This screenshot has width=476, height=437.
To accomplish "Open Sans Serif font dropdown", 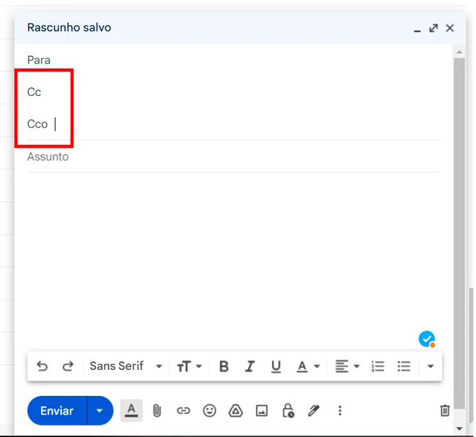I will (x=125, y=366).
